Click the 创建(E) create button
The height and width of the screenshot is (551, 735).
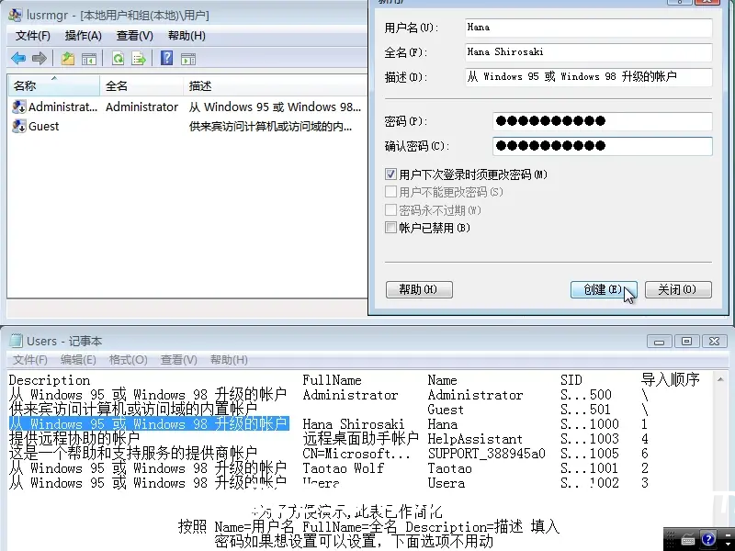point(604,289)
